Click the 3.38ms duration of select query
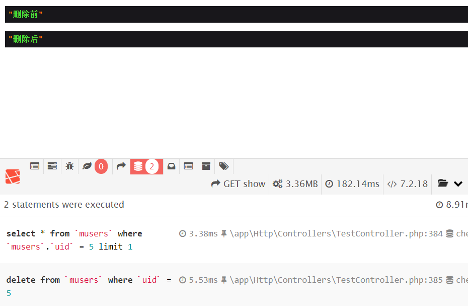468x306 pixels. click(x=198, y=233)
